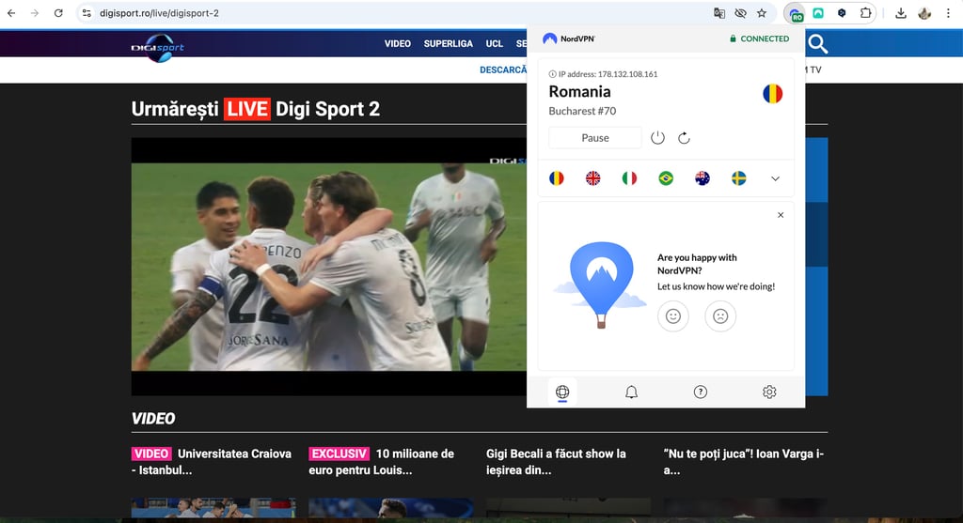
Task: Click the site search magnifier icon
Action: [817, 43]
